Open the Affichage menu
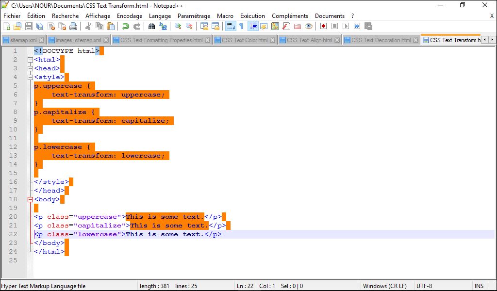This screenshot has width=497, height=291. pos(98,16)
